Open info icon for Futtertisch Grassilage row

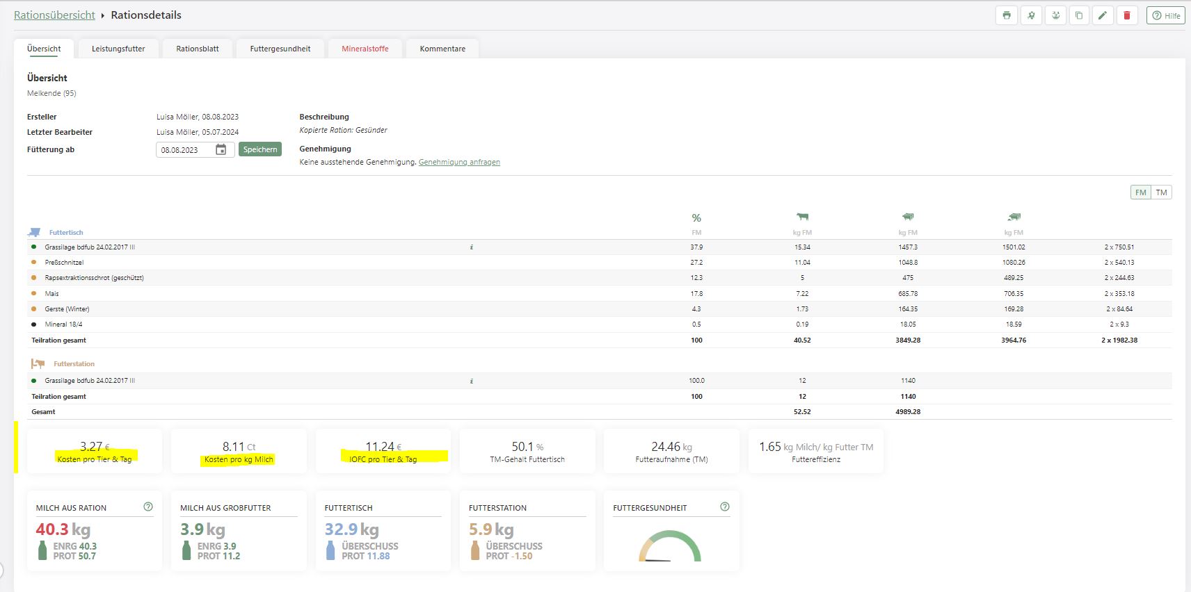[x=472, y=247]
